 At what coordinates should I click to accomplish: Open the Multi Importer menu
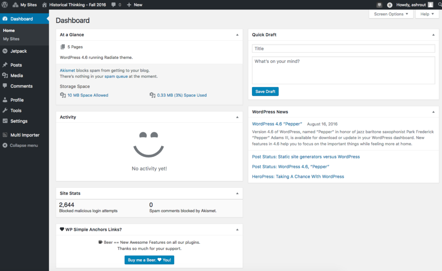pyautogui.click(x=25, y=135)
